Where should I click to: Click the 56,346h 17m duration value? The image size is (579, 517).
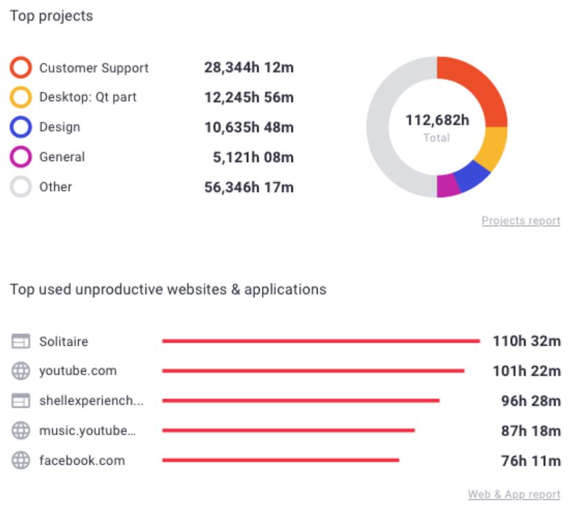coord(250,187)
